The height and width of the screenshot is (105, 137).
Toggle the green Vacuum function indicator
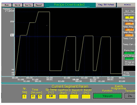pyautogui.click(x=108, y=96)
